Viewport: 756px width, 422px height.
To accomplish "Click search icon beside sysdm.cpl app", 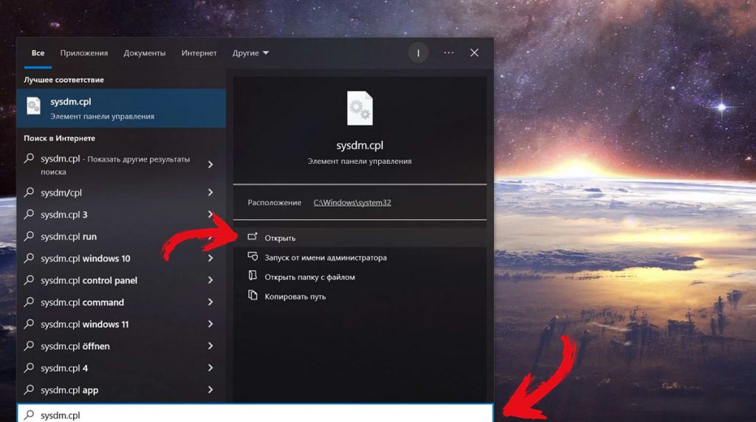I will click(29, 390).
